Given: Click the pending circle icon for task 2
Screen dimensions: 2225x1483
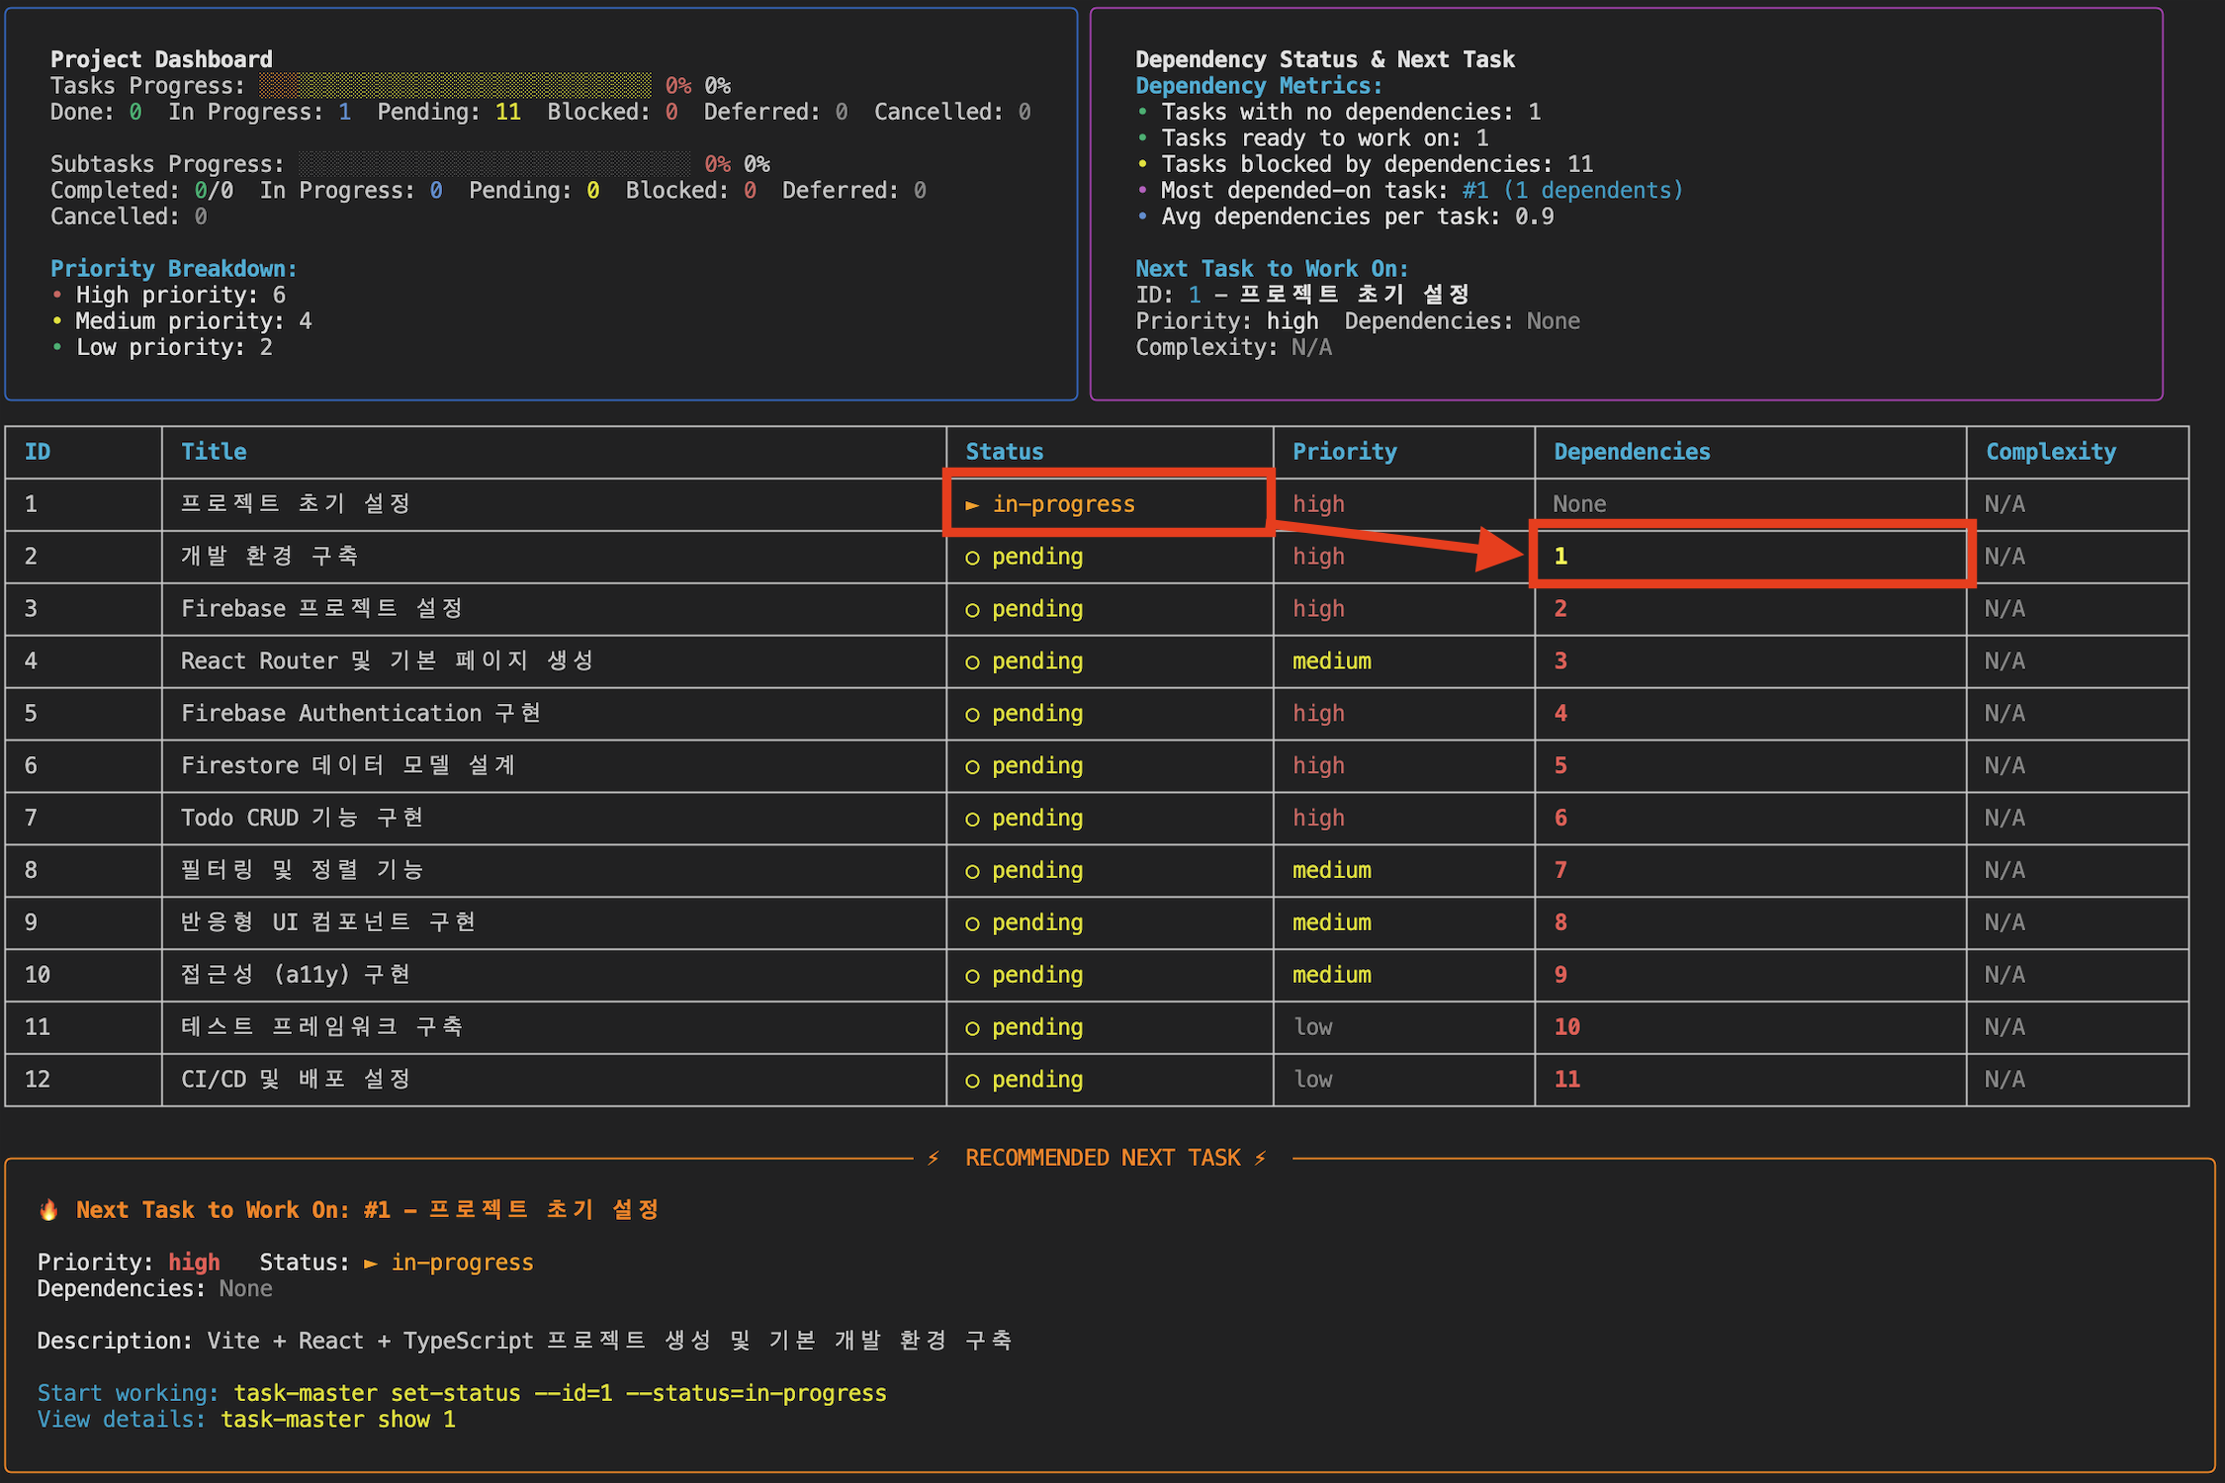Looking at the screenshot, I should click(x=972, y=558).
